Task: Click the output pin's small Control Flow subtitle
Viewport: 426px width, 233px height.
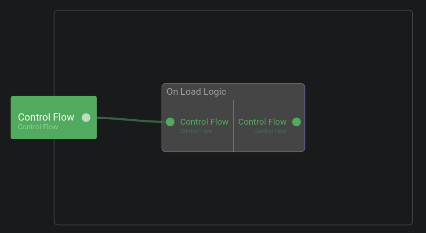Action: [270, 131]
